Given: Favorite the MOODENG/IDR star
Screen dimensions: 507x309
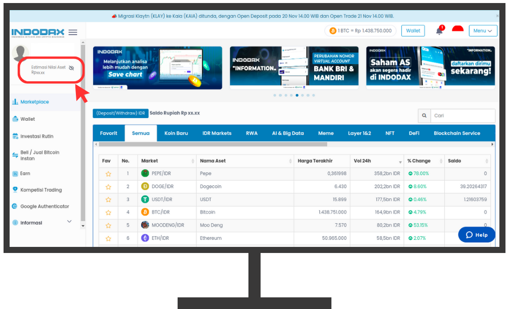Looking at the screenshot, I should coord(108,226).
